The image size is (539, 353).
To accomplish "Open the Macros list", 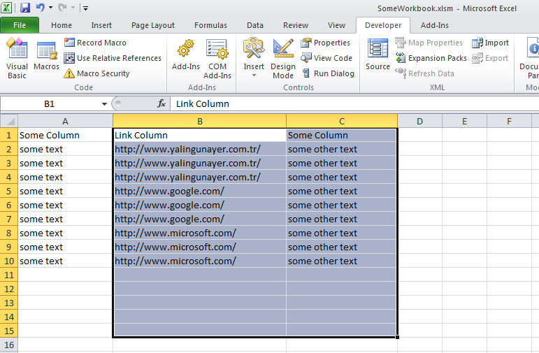I will (46, 56).
